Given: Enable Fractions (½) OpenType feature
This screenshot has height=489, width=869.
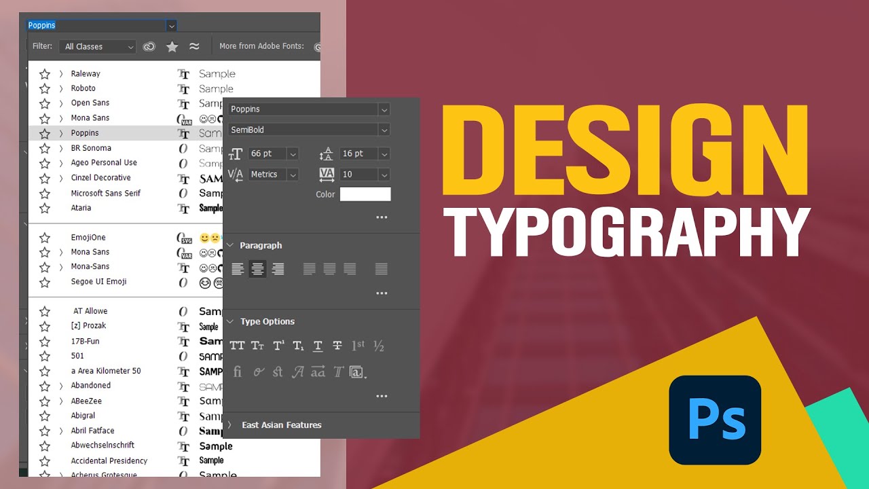Looking at the screenshot, I should click(379, 346).
